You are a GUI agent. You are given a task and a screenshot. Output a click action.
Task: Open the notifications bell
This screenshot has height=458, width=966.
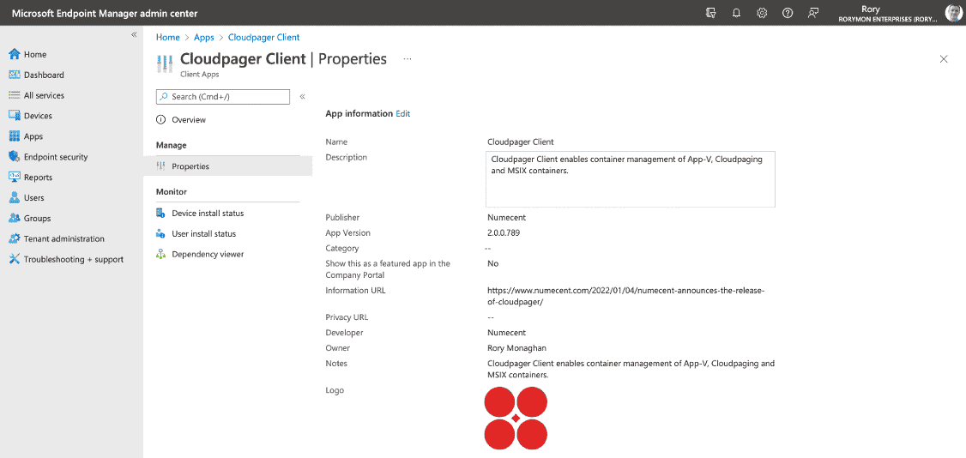pos(736,13)
